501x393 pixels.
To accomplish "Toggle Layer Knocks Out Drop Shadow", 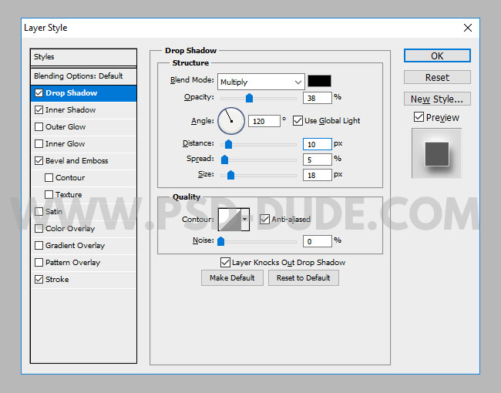I will (x=225, y=263).
